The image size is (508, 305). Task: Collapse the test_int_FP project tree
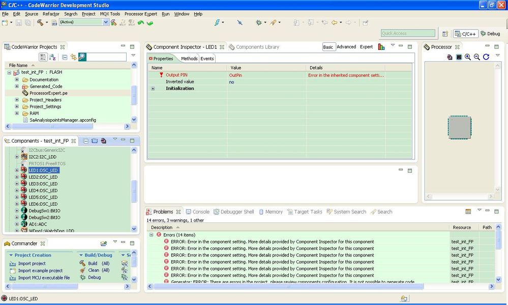[x=9, y=72]
